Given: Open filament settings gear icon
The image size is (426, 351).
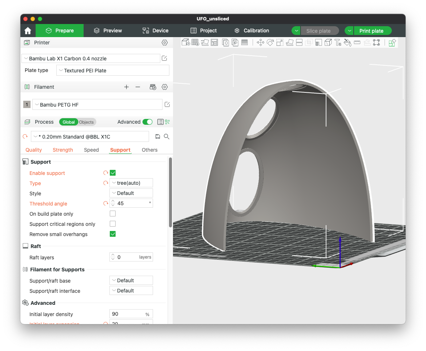Looking at the screenshot, I should [164, 87].
